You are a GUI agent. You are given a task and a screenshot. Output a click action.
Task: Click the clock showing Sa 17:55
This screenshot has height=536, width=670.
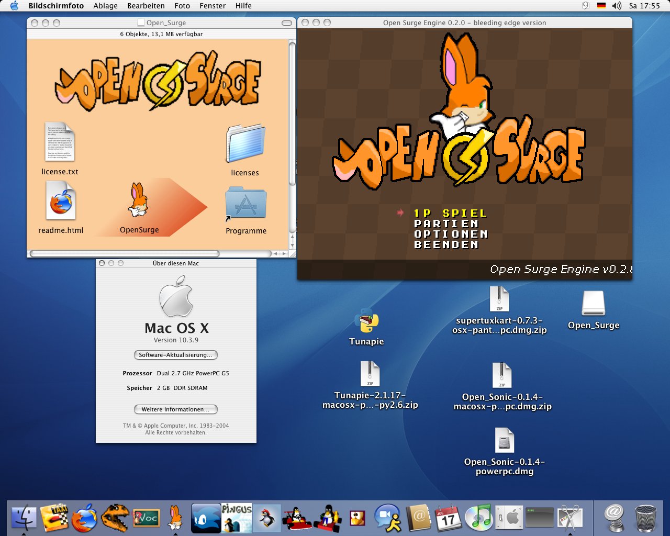click(x=644, y=6)
